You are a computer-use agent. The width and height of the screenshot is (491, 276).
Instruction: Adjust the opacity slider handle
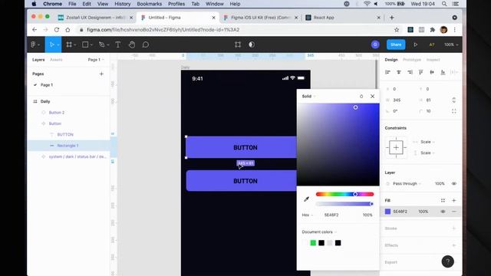[371, 204]
